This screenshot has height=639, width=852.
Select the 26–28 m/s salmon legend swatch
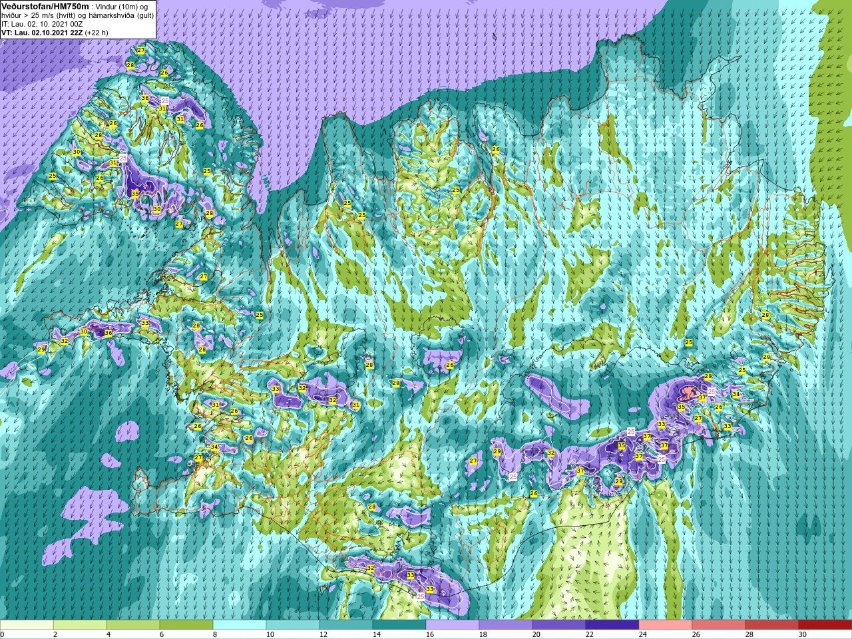click(x=719, y=625)
